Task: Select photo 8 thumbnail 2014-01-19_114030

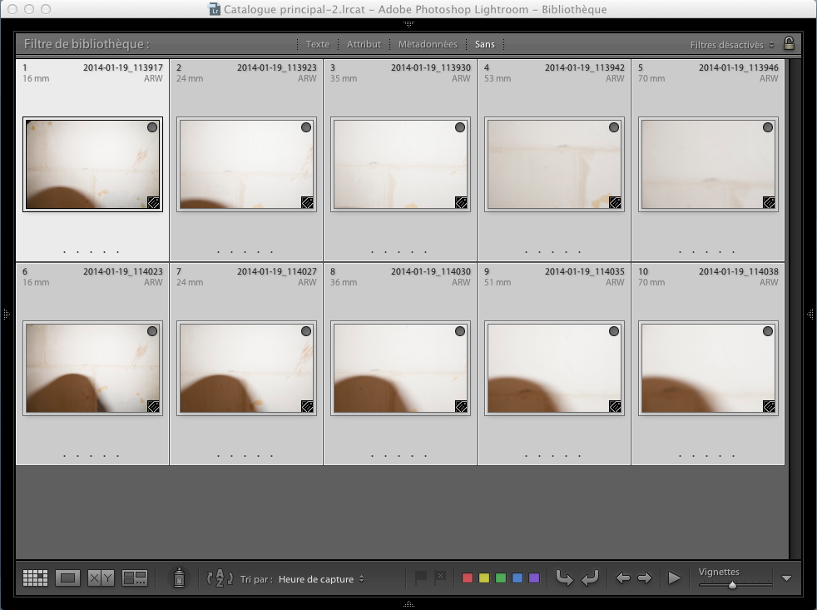Action: pyautogui.click(x=400, y=368)
